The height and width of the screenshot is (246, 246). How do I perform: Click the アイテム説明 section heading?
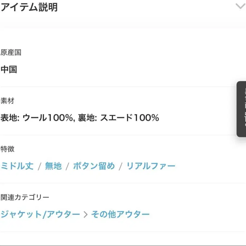click(x=29, y=7)
